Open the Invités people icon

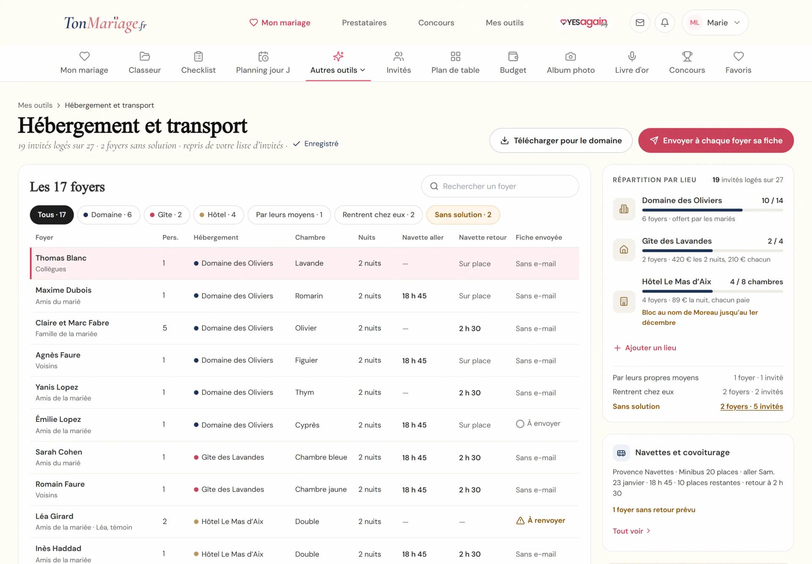(x=399, y=56)
